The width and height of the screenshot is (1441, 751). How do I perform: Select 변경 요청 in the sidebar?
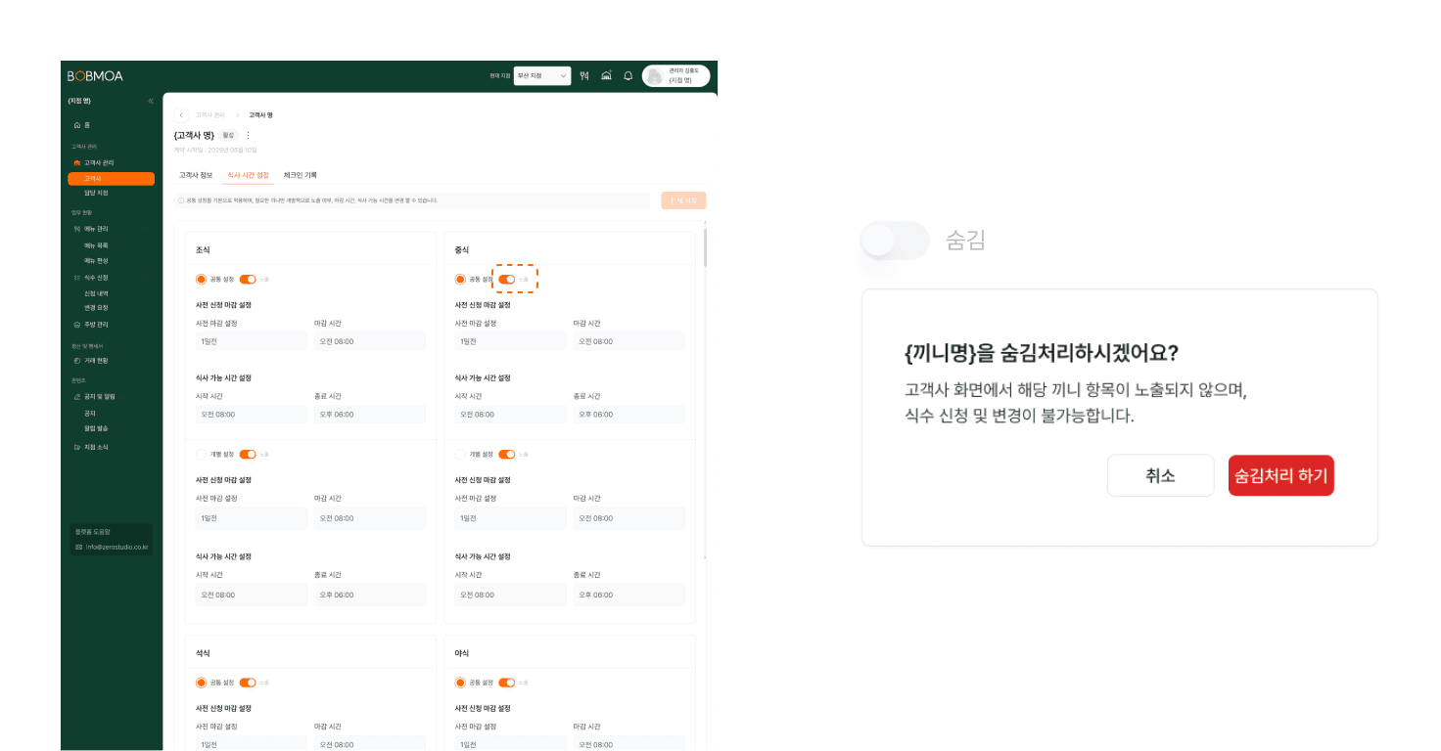point(96,308)
